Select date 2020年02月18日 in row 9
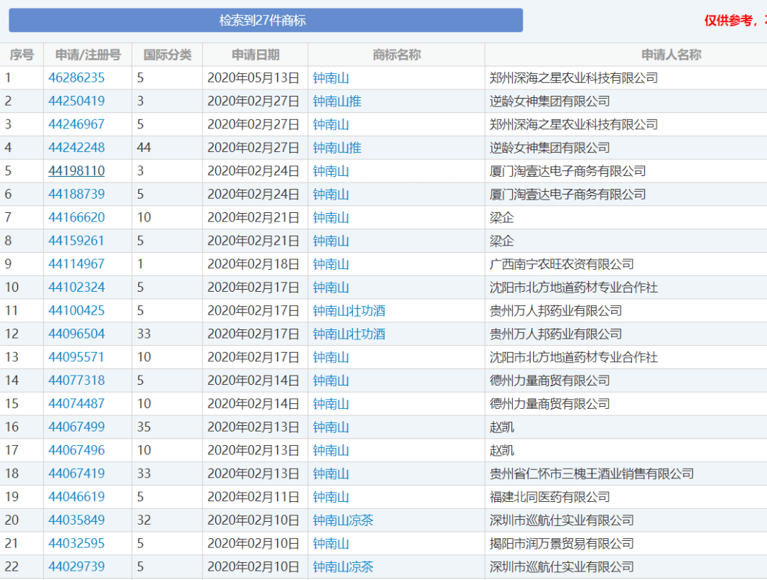 tap(253, 264)
